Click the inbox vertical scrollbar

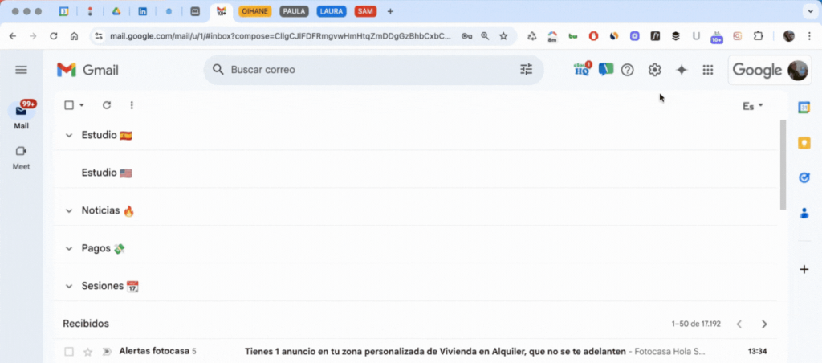(783, 164)
